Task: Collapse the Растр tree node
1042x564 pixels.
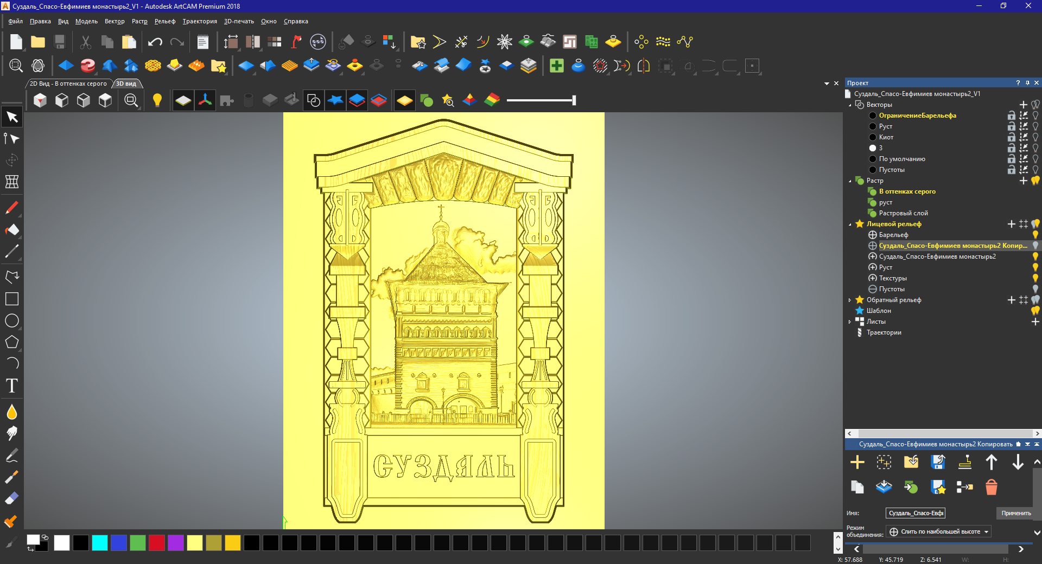Action: coord(850,181)
